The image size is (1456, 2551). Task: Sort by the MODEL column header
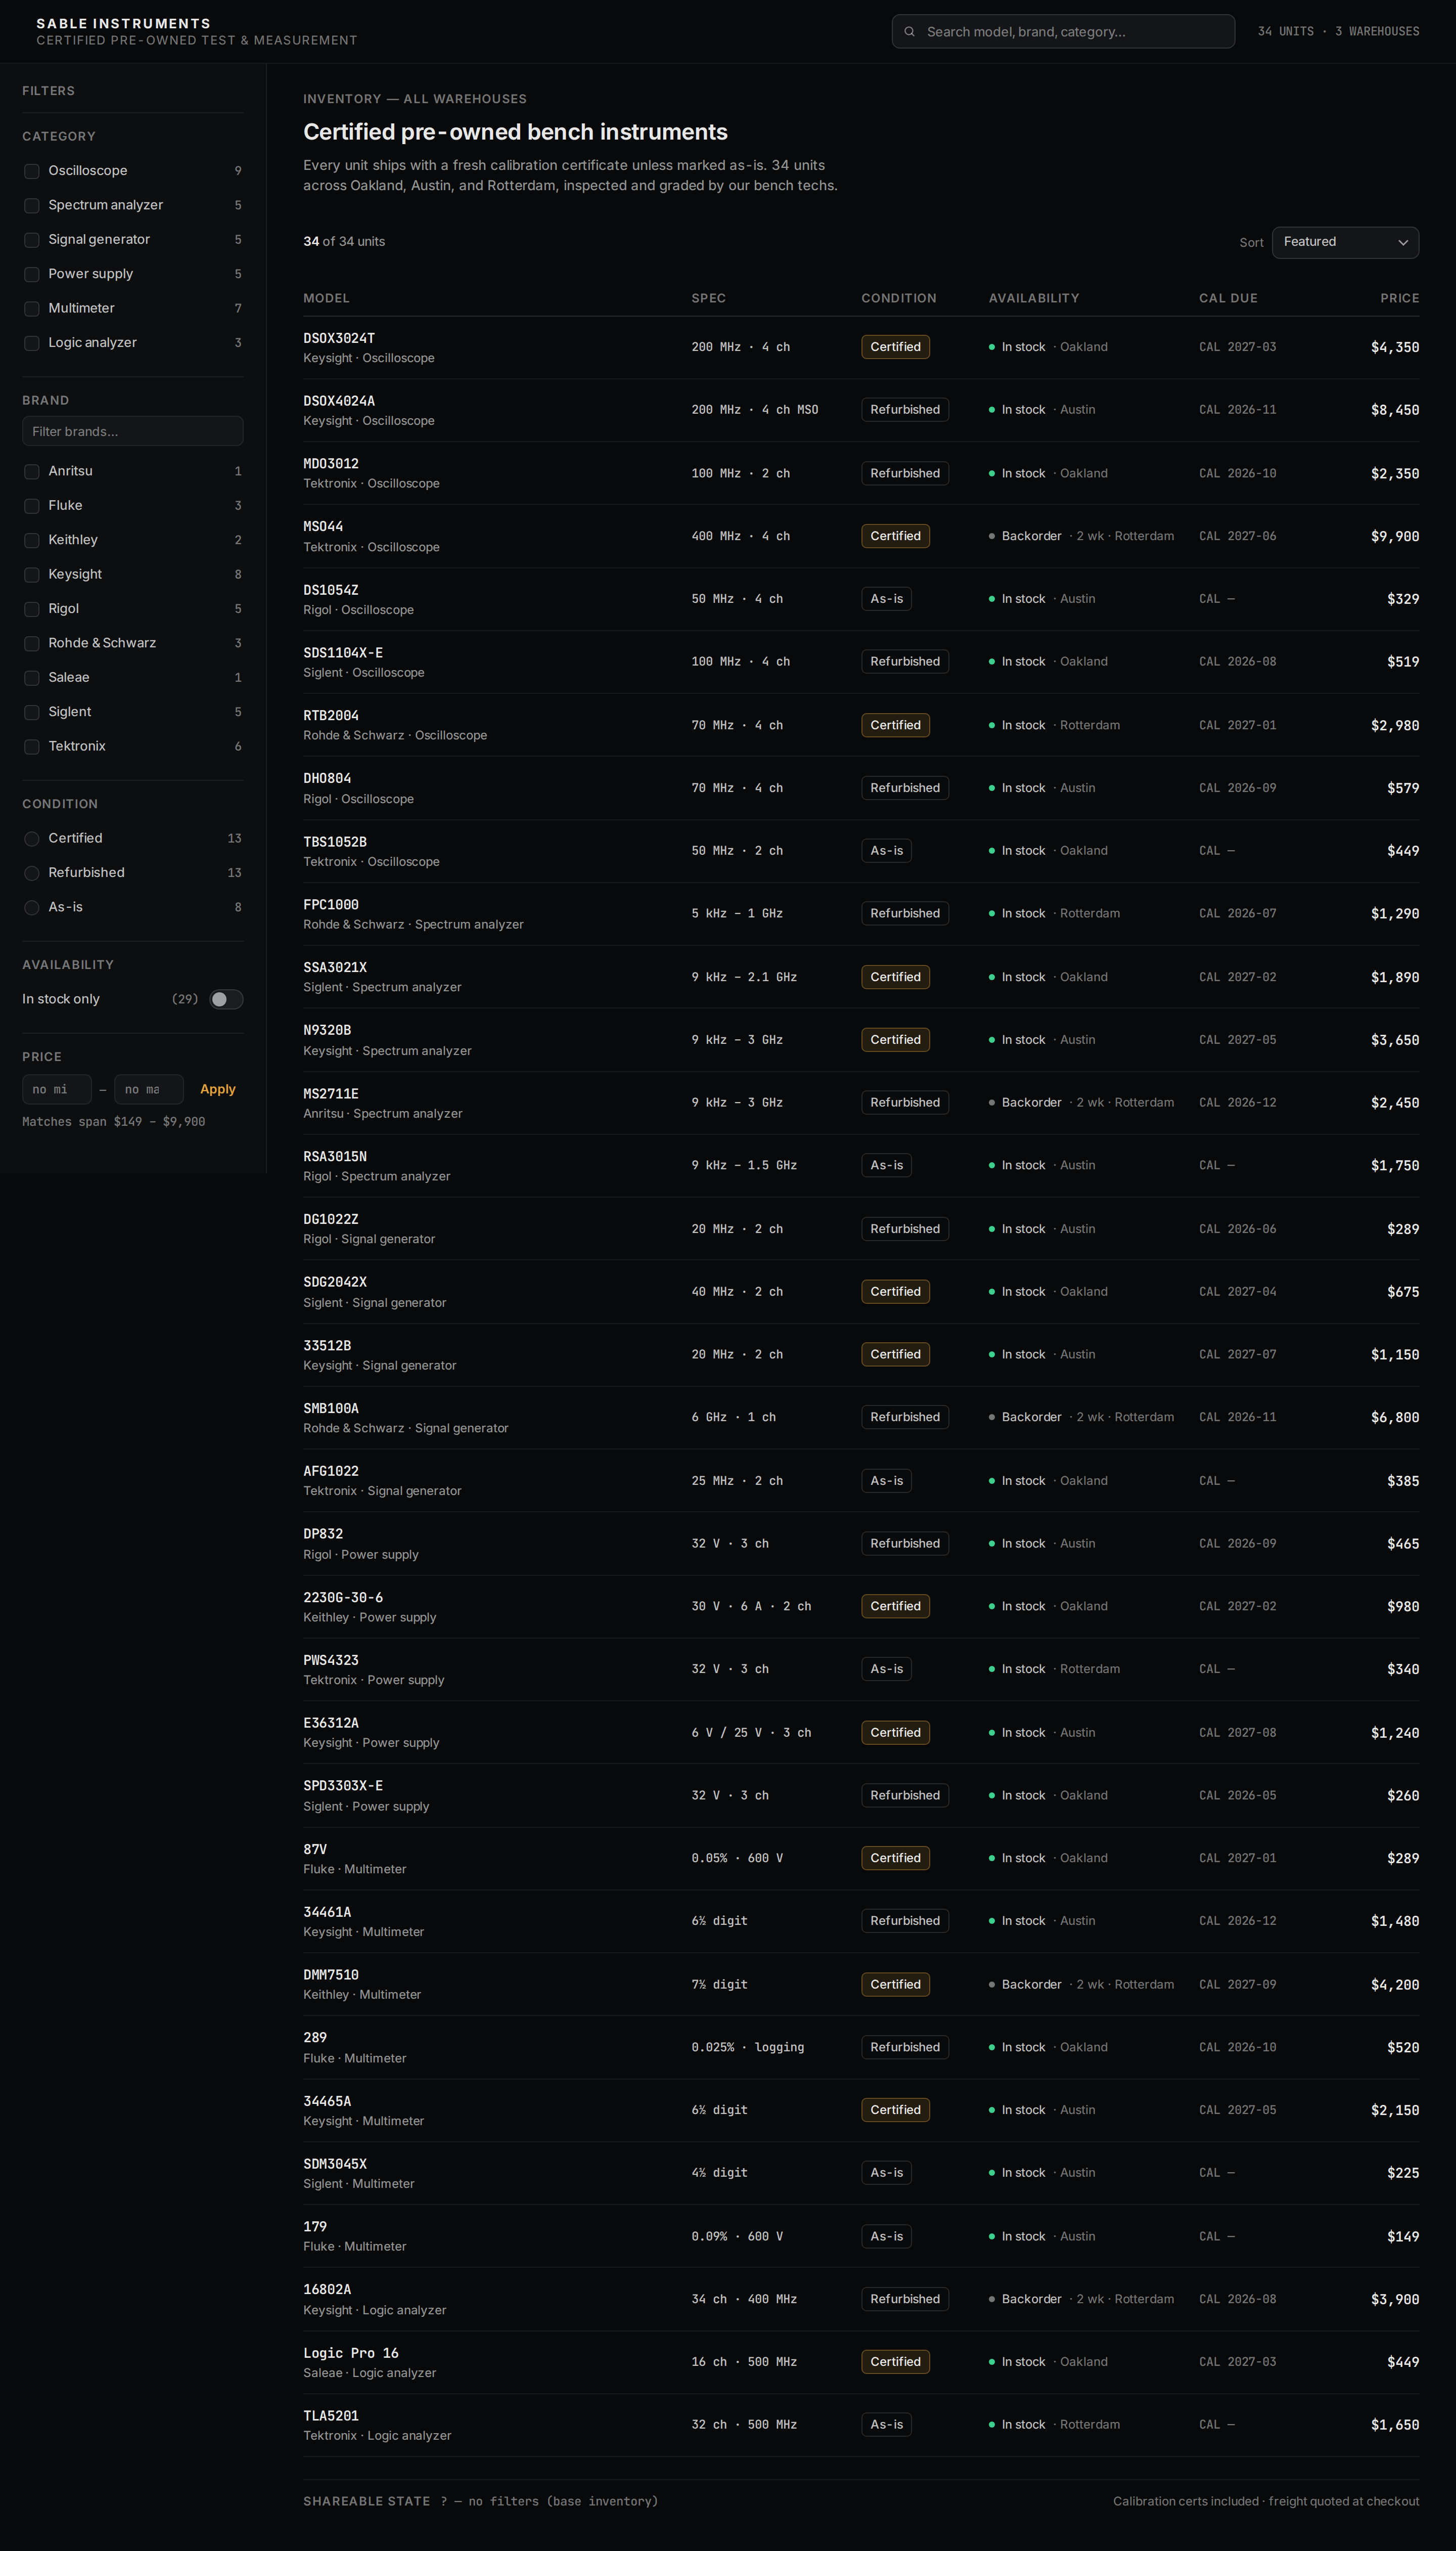[x=326, y=298]
